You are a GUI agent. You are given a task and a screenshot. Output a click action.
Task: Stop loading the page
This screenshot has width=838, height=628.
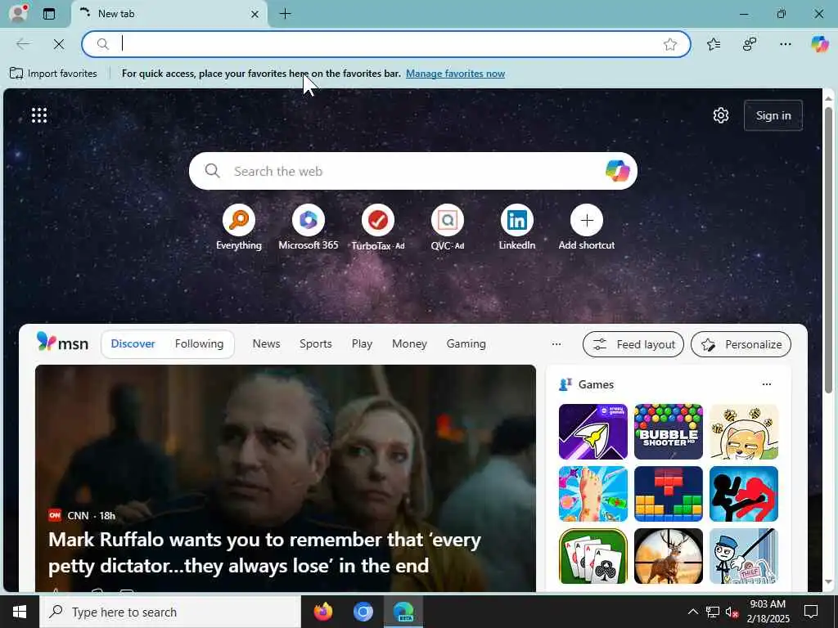(59, 44)
